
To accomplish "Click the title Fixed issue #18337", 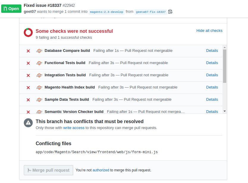I will [x=43, y=5].
